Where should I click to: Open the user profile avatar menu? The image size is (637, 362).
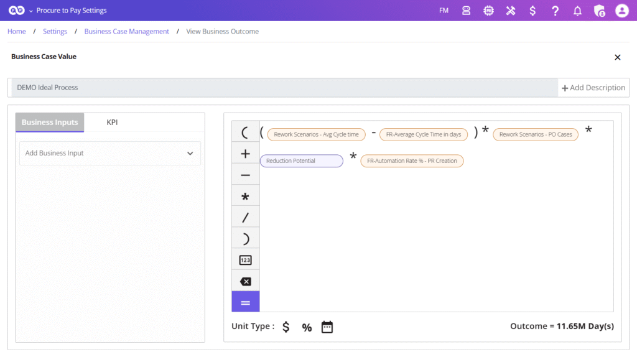(x=621, y=11)
